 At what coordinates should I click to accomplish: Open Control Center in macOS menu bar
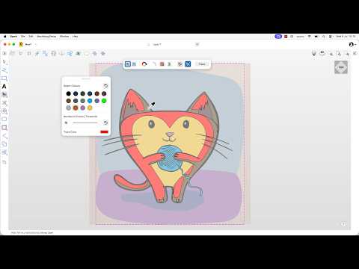(331, 37)
